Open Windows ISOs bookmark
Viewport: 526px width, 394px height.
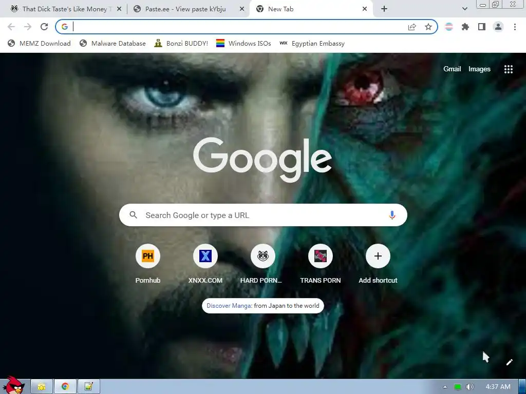(x=243, y=43)
